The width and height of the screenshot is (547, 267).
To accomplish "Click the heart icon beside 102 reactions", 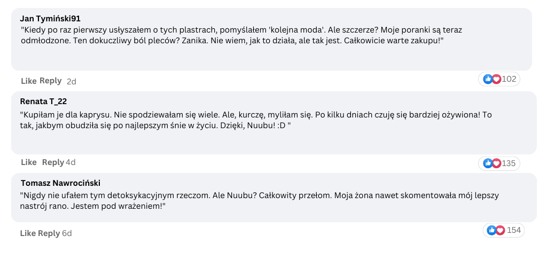I will point(496,79).
